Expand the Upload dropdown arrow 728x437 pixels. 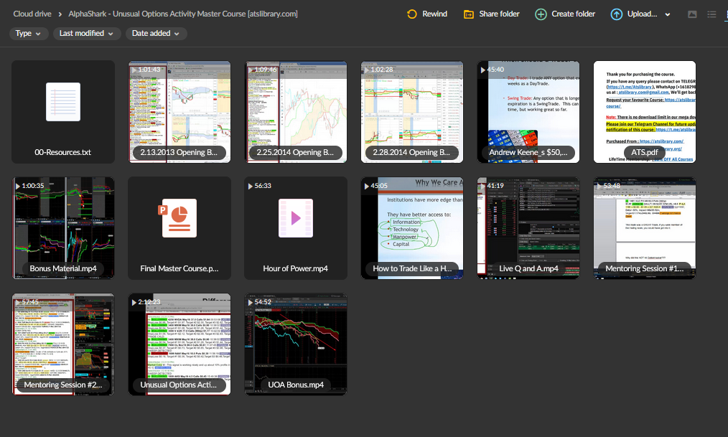668,14
